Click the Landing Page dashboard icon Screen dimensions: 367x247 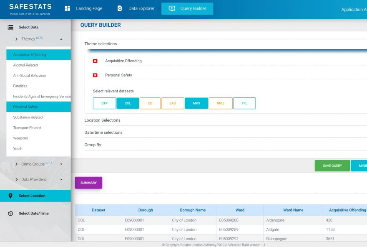pyautogui.click(x=68, y=8)
